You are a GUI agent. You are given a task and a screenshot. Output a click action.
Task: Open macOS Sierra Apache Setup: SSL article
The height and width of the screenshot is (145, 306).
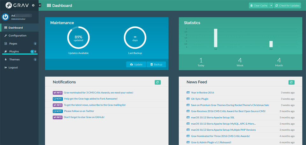coord(213,117)
